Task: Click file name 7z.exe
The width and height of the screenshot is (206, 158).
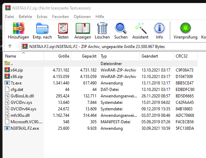Action: [16, 83]
